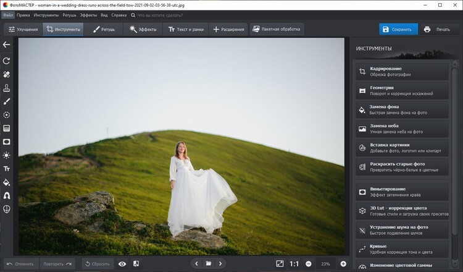
Task: Select the rotate tool in left sidebar
Action: [7, 61]
